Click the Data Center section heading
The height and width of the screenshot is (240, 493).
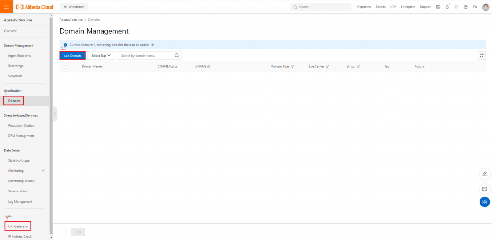pyautogui.click(x=12, y=150)
